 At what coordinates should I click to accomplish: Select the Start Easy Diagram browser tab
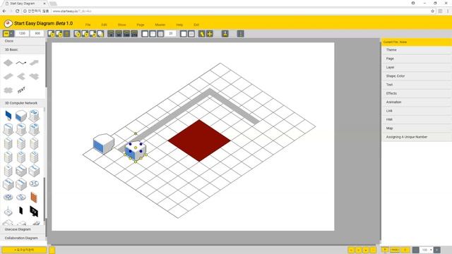(x=25, y=4)
